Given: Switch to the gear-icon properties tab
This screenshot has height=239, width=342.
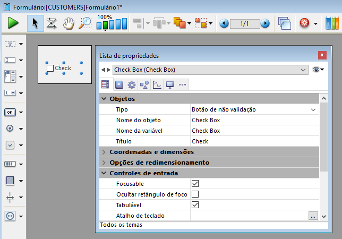Looking at the screenshot, I should tap(131, 84).
